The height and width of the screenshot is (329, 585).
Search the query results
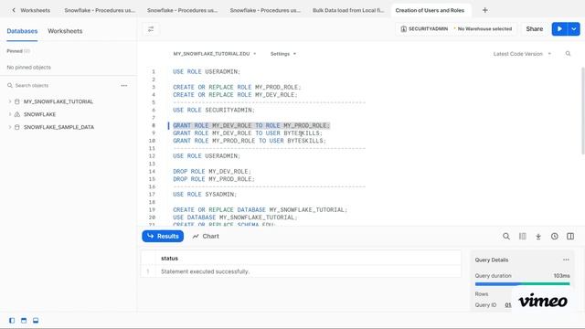click(505, 236)
